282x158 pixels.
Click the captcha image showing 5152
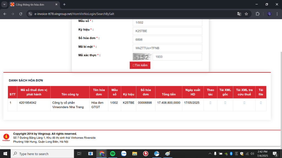(x=142, y=57)
